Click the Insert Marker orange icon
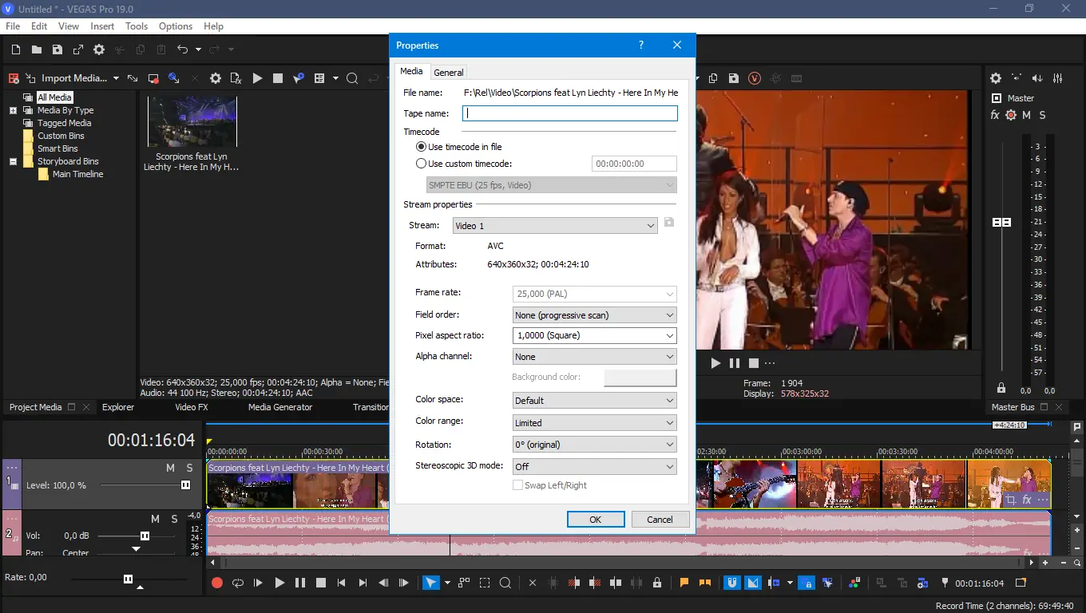Screen dimensions: 1086x613 point(684,583)
